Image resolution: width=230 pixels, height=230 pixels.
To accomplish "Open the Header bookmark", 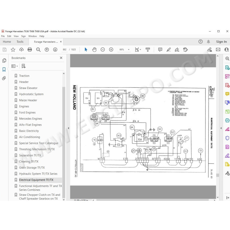I will point(24,82).
